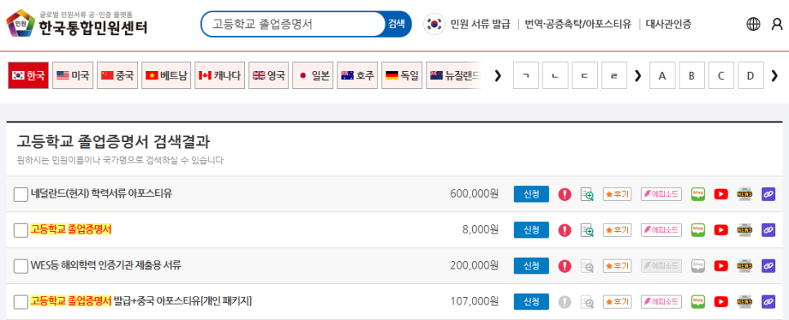Open the blog icon in the 107,000원 row

click(698, 301)
